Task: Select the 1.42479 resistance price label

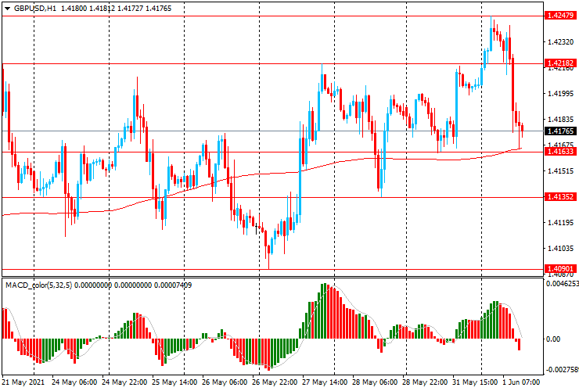Action: 562,16
